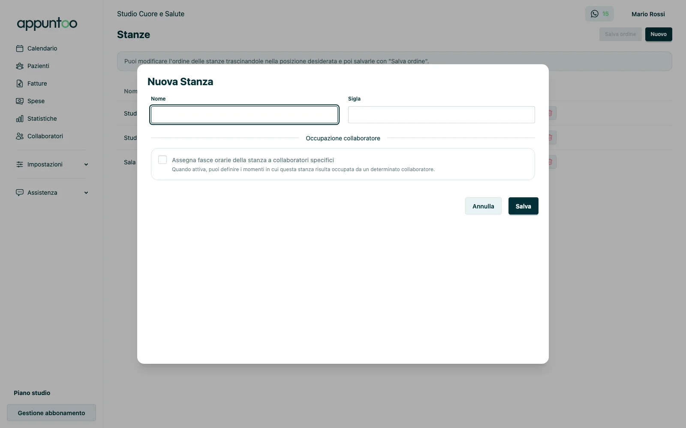Viewport: 686px width, 428px height.
Task: Open Gestione abbonamento
Action: [51, 413]
